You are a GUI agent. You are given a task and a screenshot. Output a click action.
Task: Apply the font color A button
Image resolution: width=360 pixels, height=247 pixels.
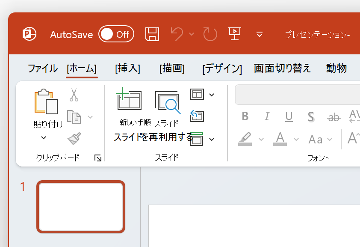280,139
